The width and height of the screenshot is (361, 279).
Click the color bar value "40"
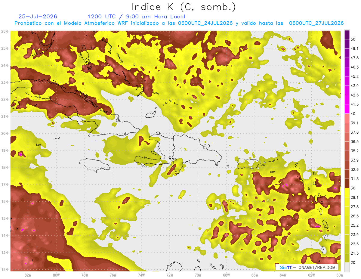(353, 113)
